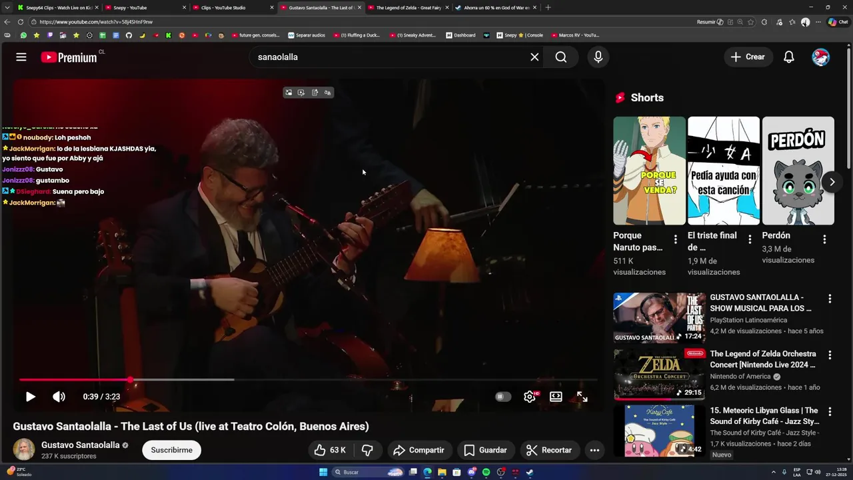Enter fullscreen mode
The width and height of the screenshot is (853, 480).
582,397
